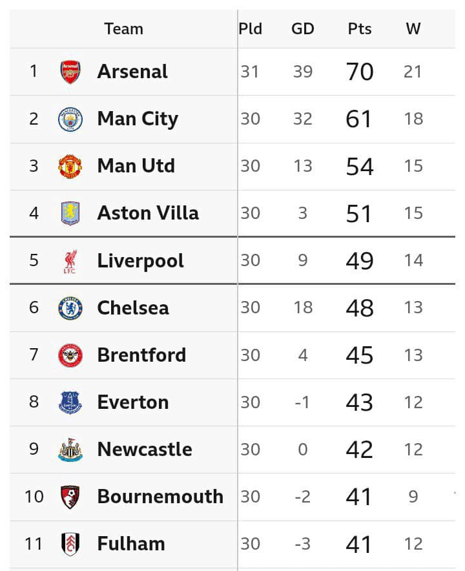Click the Aston Villa club crest
The height and width of the screenshot is (571, 465).
pyautogui.click(x=70, y=213)
